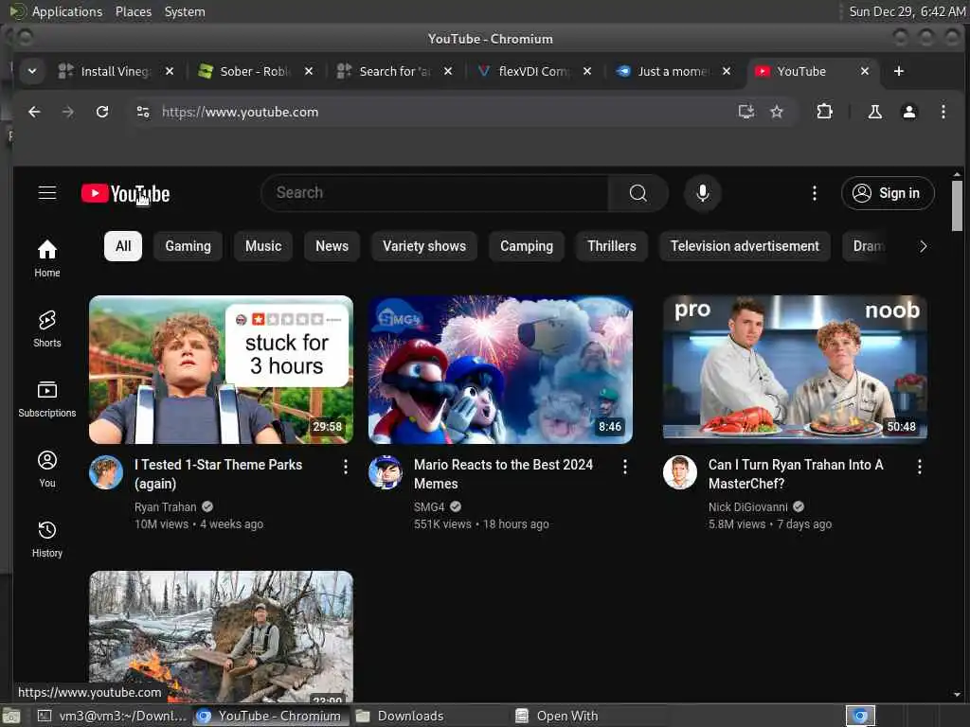This screenshot has width=970, height=727.
Task: Select the Variety shows filter chip
Action: click(424, 246)
